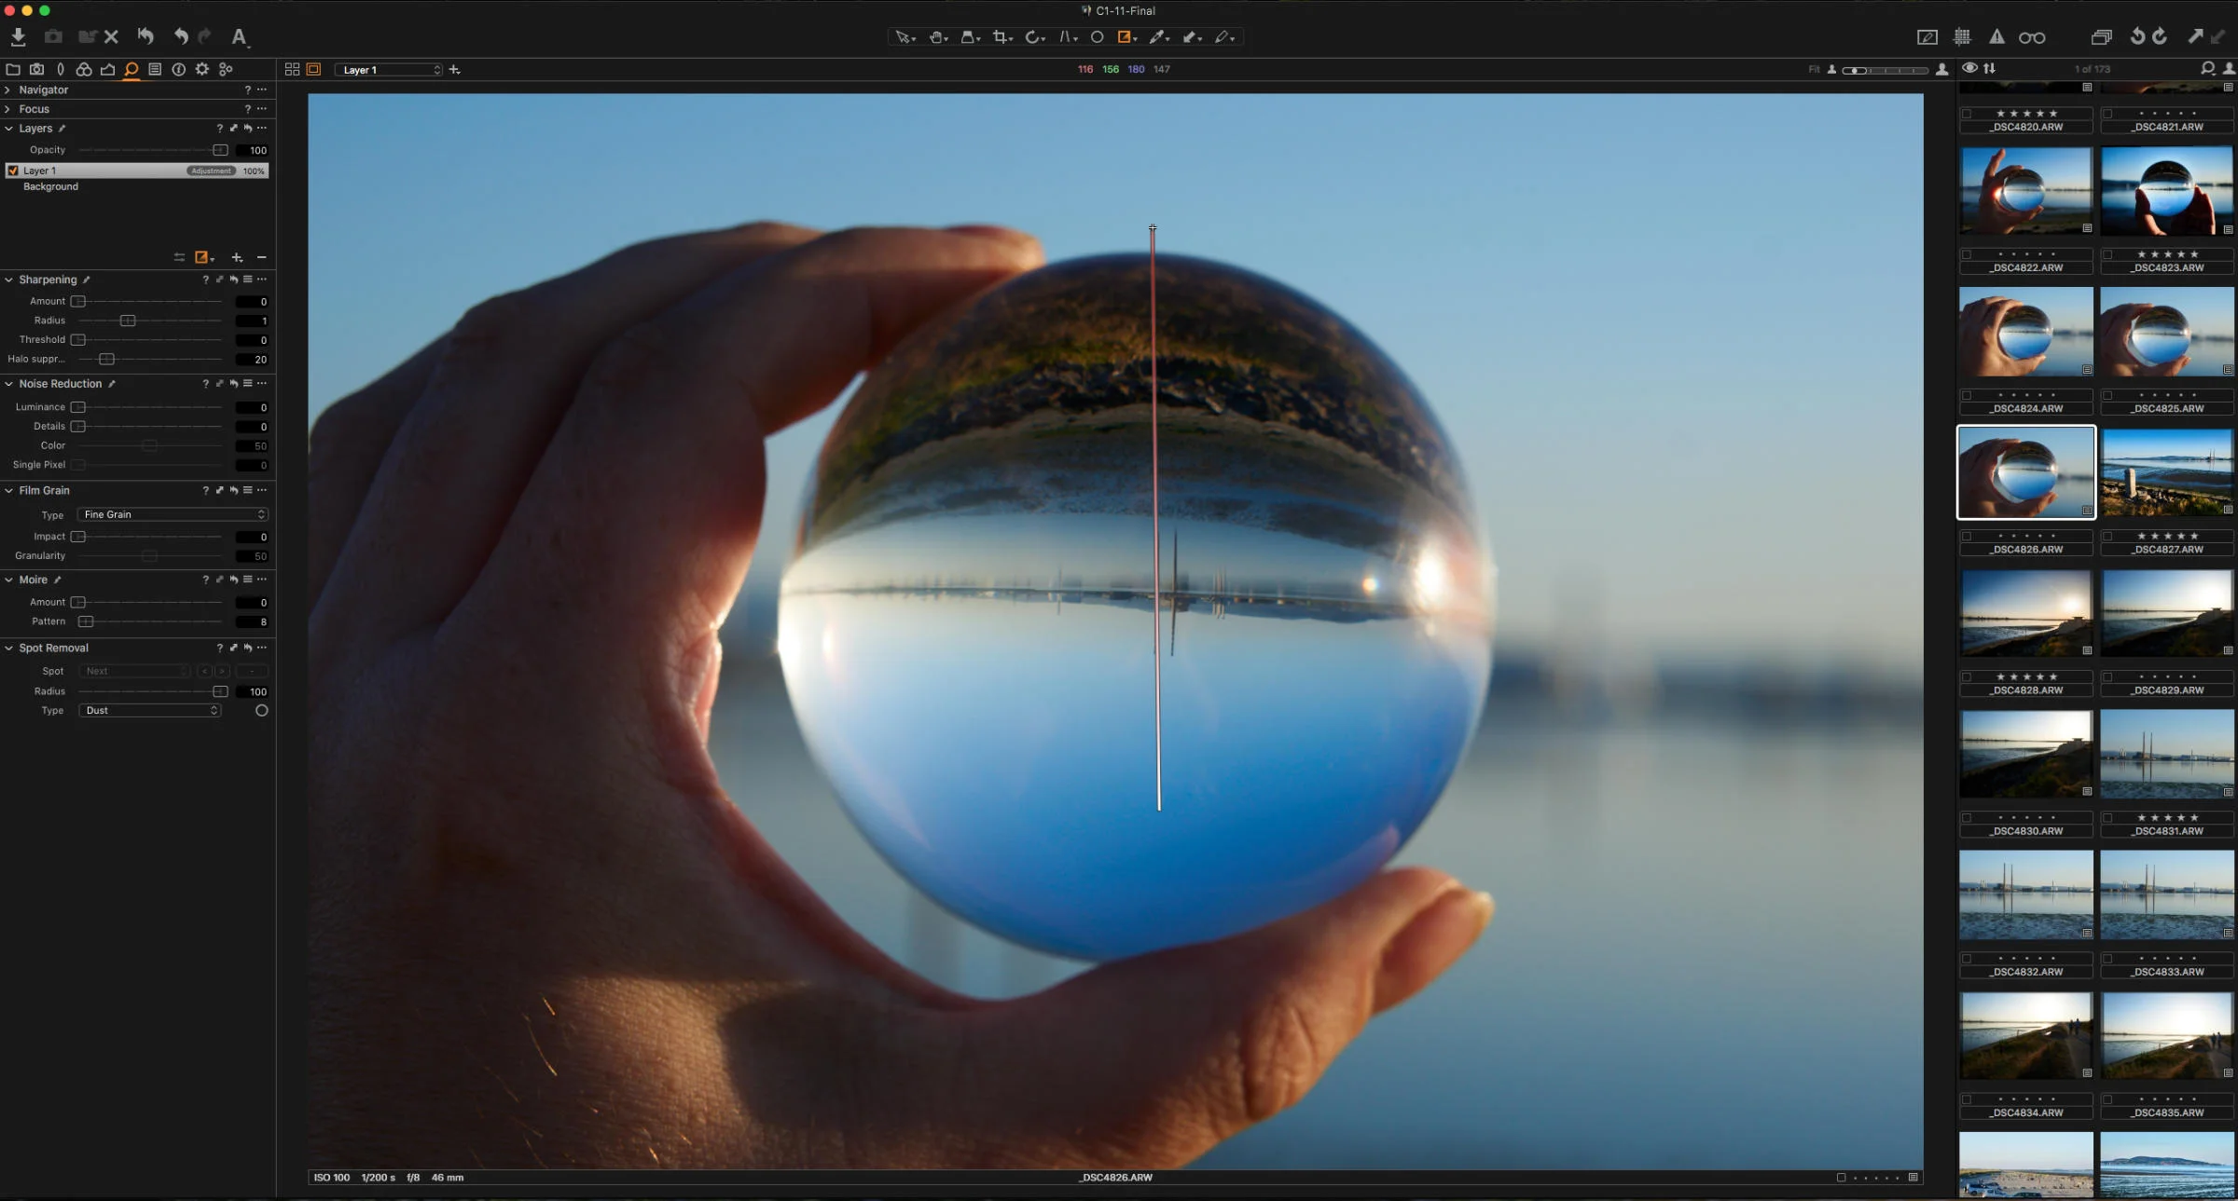Open the Lens tool tab
Screen dimensions: 2238x1201
point(61,69)
